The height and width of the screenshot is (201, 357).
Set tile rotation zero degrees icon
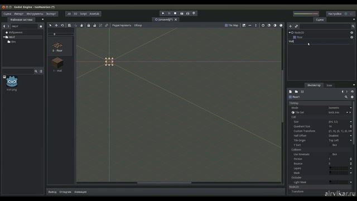263,25
